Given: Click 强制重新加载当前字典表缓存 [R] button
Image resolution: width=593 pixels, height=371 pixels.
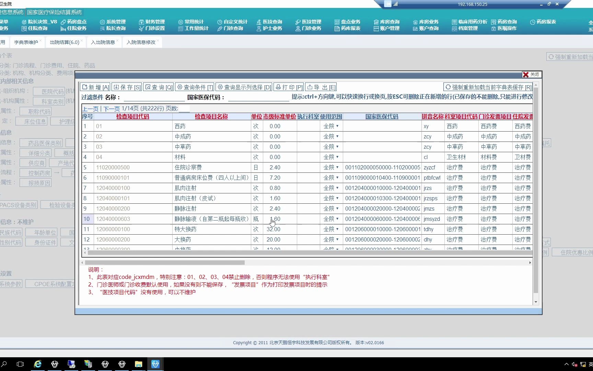Looking at the screenshot, I should click(488, 87).
